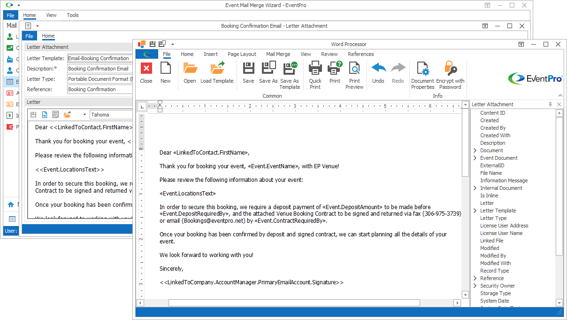Open Tools menu in Event Mail Merge Wizard

pos(73,15)
